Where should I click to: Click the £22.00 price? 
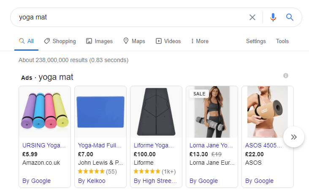coord(254,154)
